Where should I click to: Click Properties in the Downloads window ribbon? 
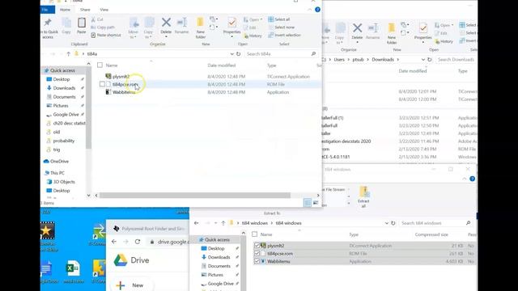tap(422, 32)
